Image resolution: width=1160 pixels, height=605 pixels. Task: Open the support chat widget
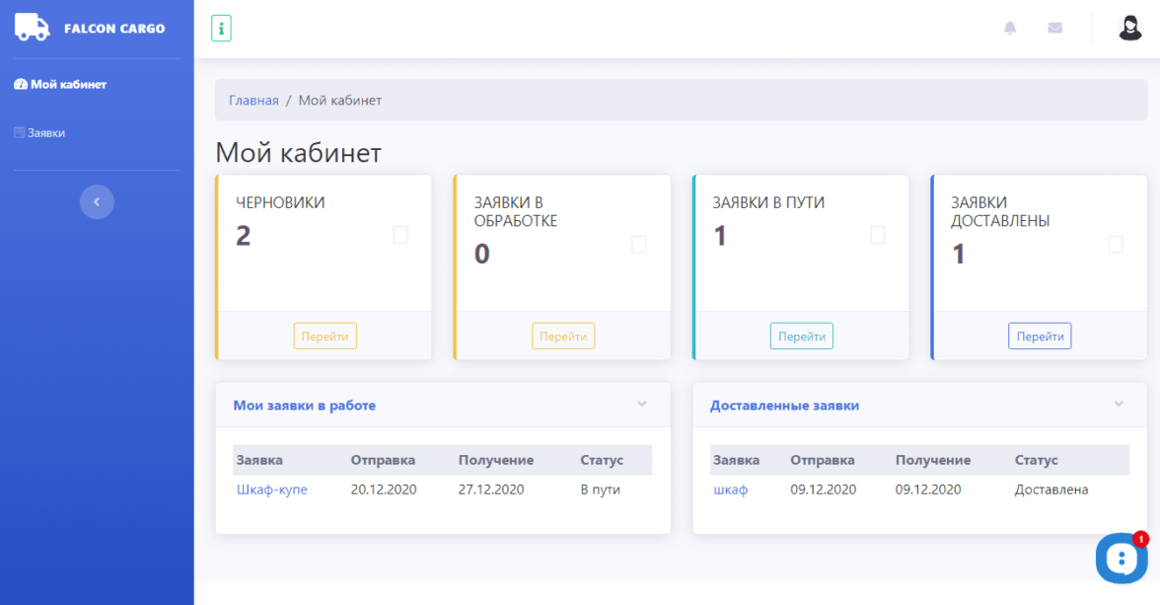tap(1122, 559)
